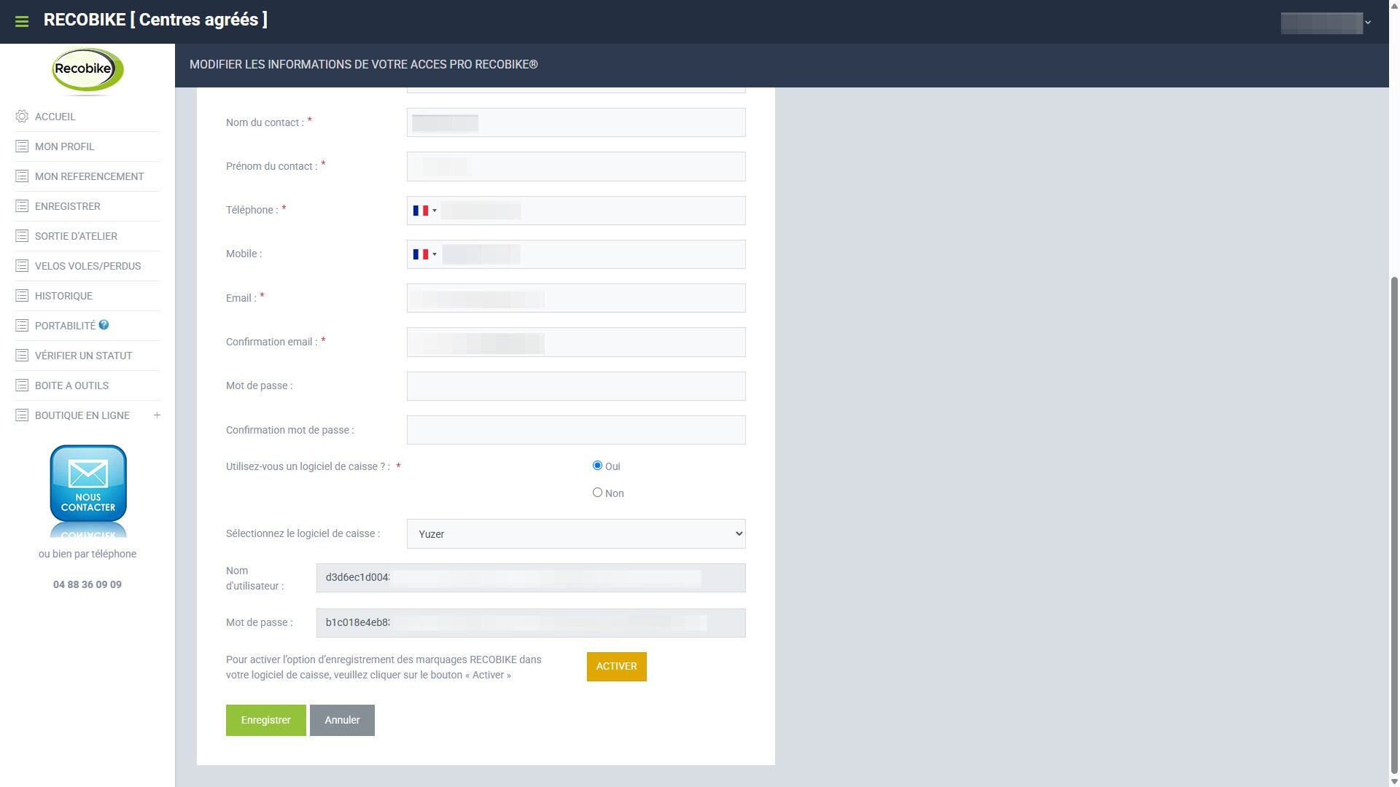Click the Nous Contacter envelope icon
The image size is (1400, 787).
pyautogui.click(x=87, y=482)
